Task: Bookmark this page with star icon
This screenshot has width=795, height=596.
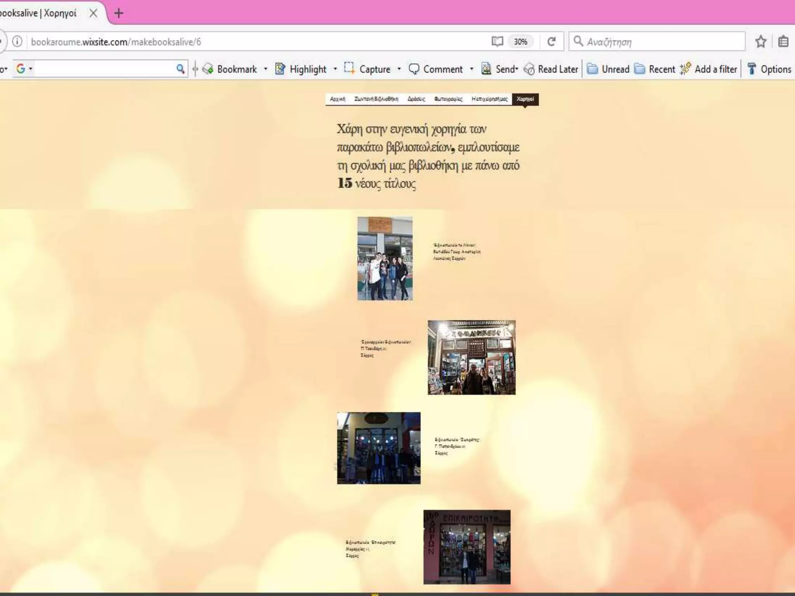Action: point(761,42)
